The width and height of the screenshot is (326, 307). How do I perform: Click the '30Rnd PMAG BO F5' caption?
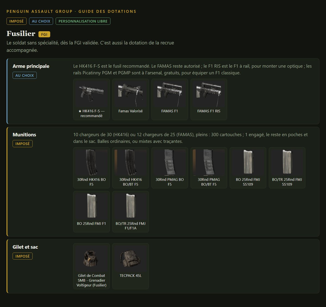(x=170, y=182)
